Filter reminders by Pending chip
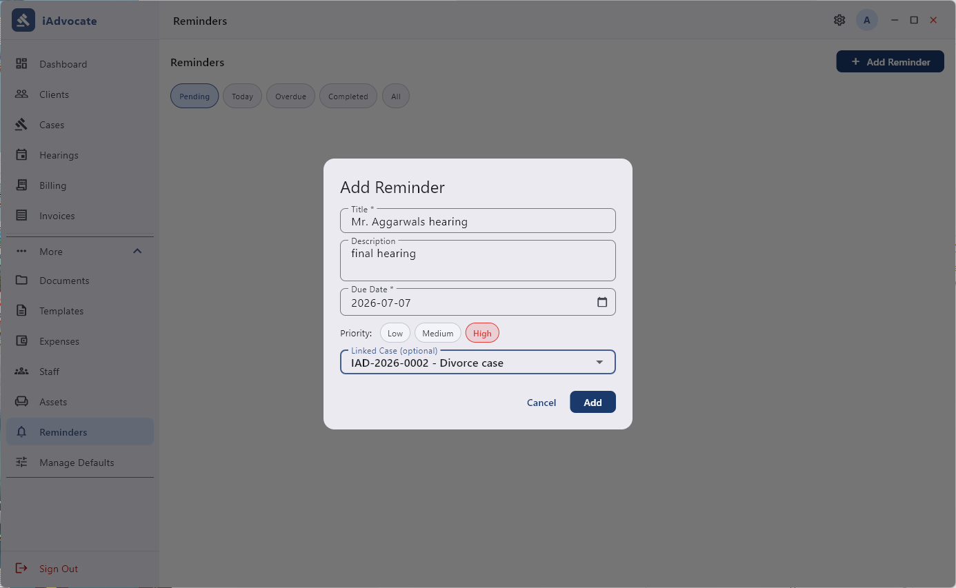The width and height of the screenshot is (956, 588). (x=195, y=96)
